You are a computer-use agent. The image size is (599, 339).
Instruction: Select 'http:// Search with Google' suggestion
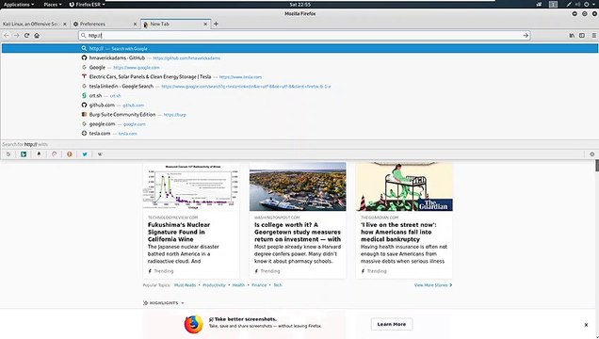[x=299, y=48]
